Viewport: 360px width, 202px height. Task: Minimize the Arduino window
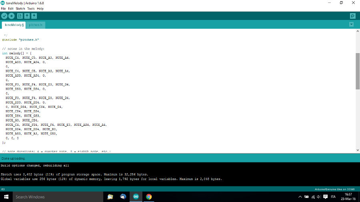coord(330,3)
